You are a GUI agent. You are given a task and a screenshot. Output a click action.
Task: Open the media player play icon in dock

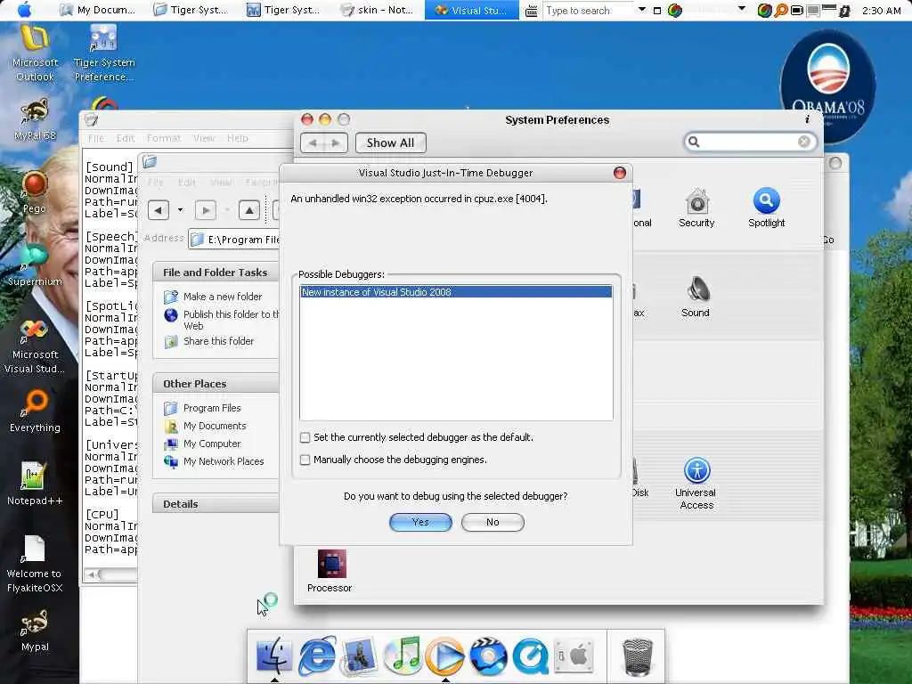pyautogui.click(x=445, y=656)
